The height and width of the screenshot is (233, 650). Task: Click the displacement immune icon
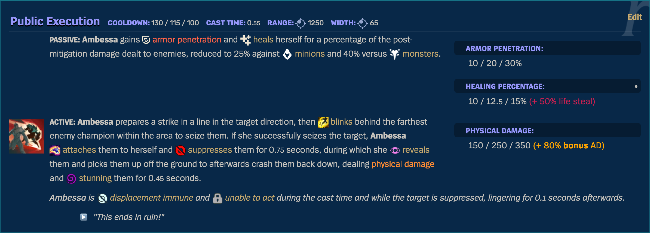click(102, 198)
